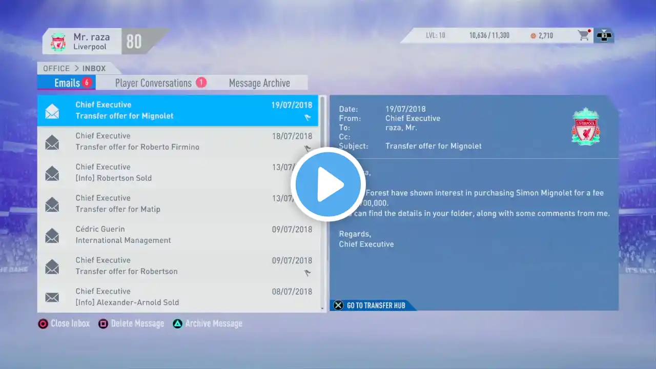The width and height of the screenshot is (656, 369).
Task: Click 'LVL: 10' in the top bar
Action: pos(436,36)
